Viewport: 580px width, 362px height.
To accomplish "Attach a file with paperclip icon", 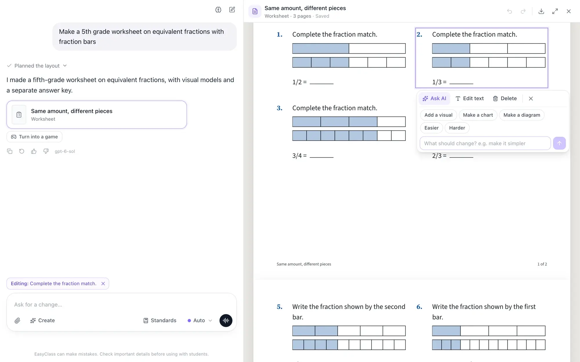I will click(x=17, y=321).
